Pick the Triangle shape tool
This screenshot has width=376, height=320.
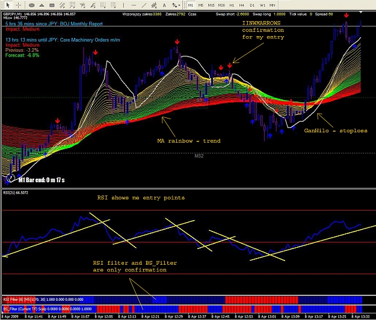point(42,5)
